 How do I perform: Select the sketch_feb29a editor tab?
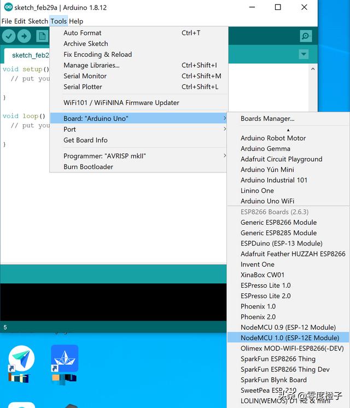(x=27, y=55)
